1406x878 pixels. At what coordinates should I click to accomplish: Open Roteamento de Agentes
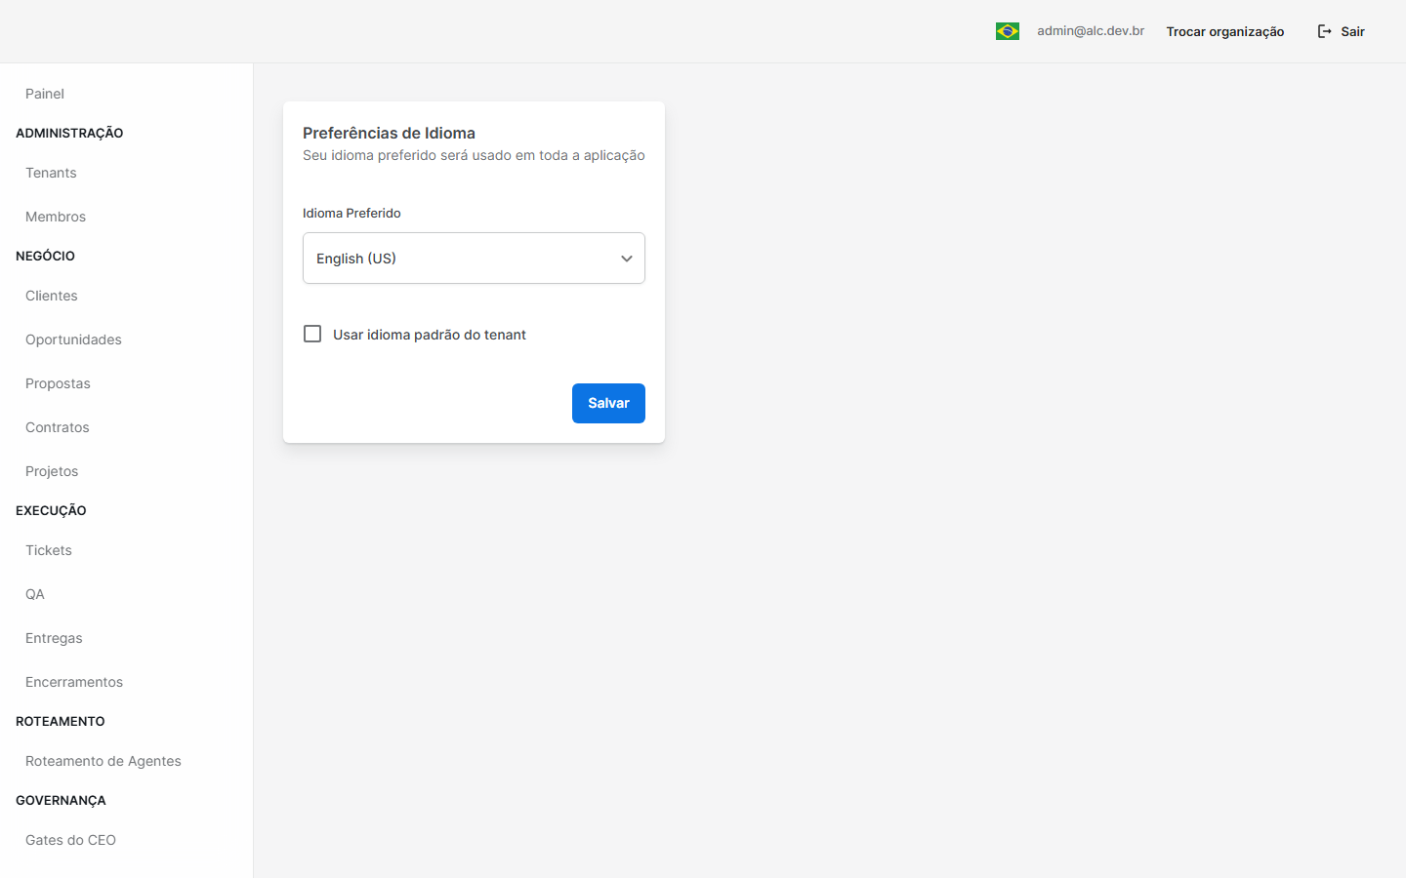click(x=103, y=761)
